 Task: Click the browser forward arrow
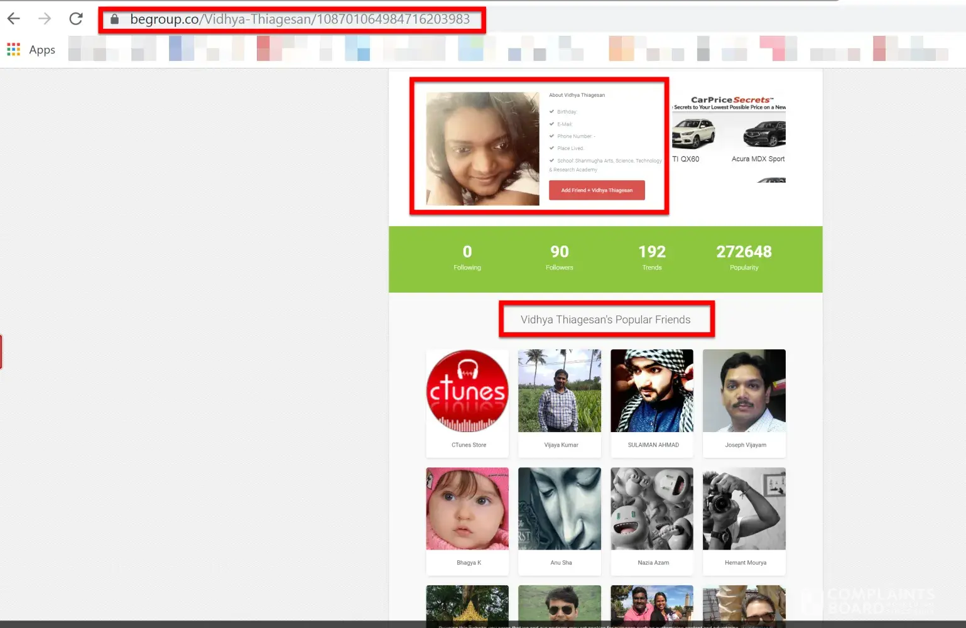45,19
